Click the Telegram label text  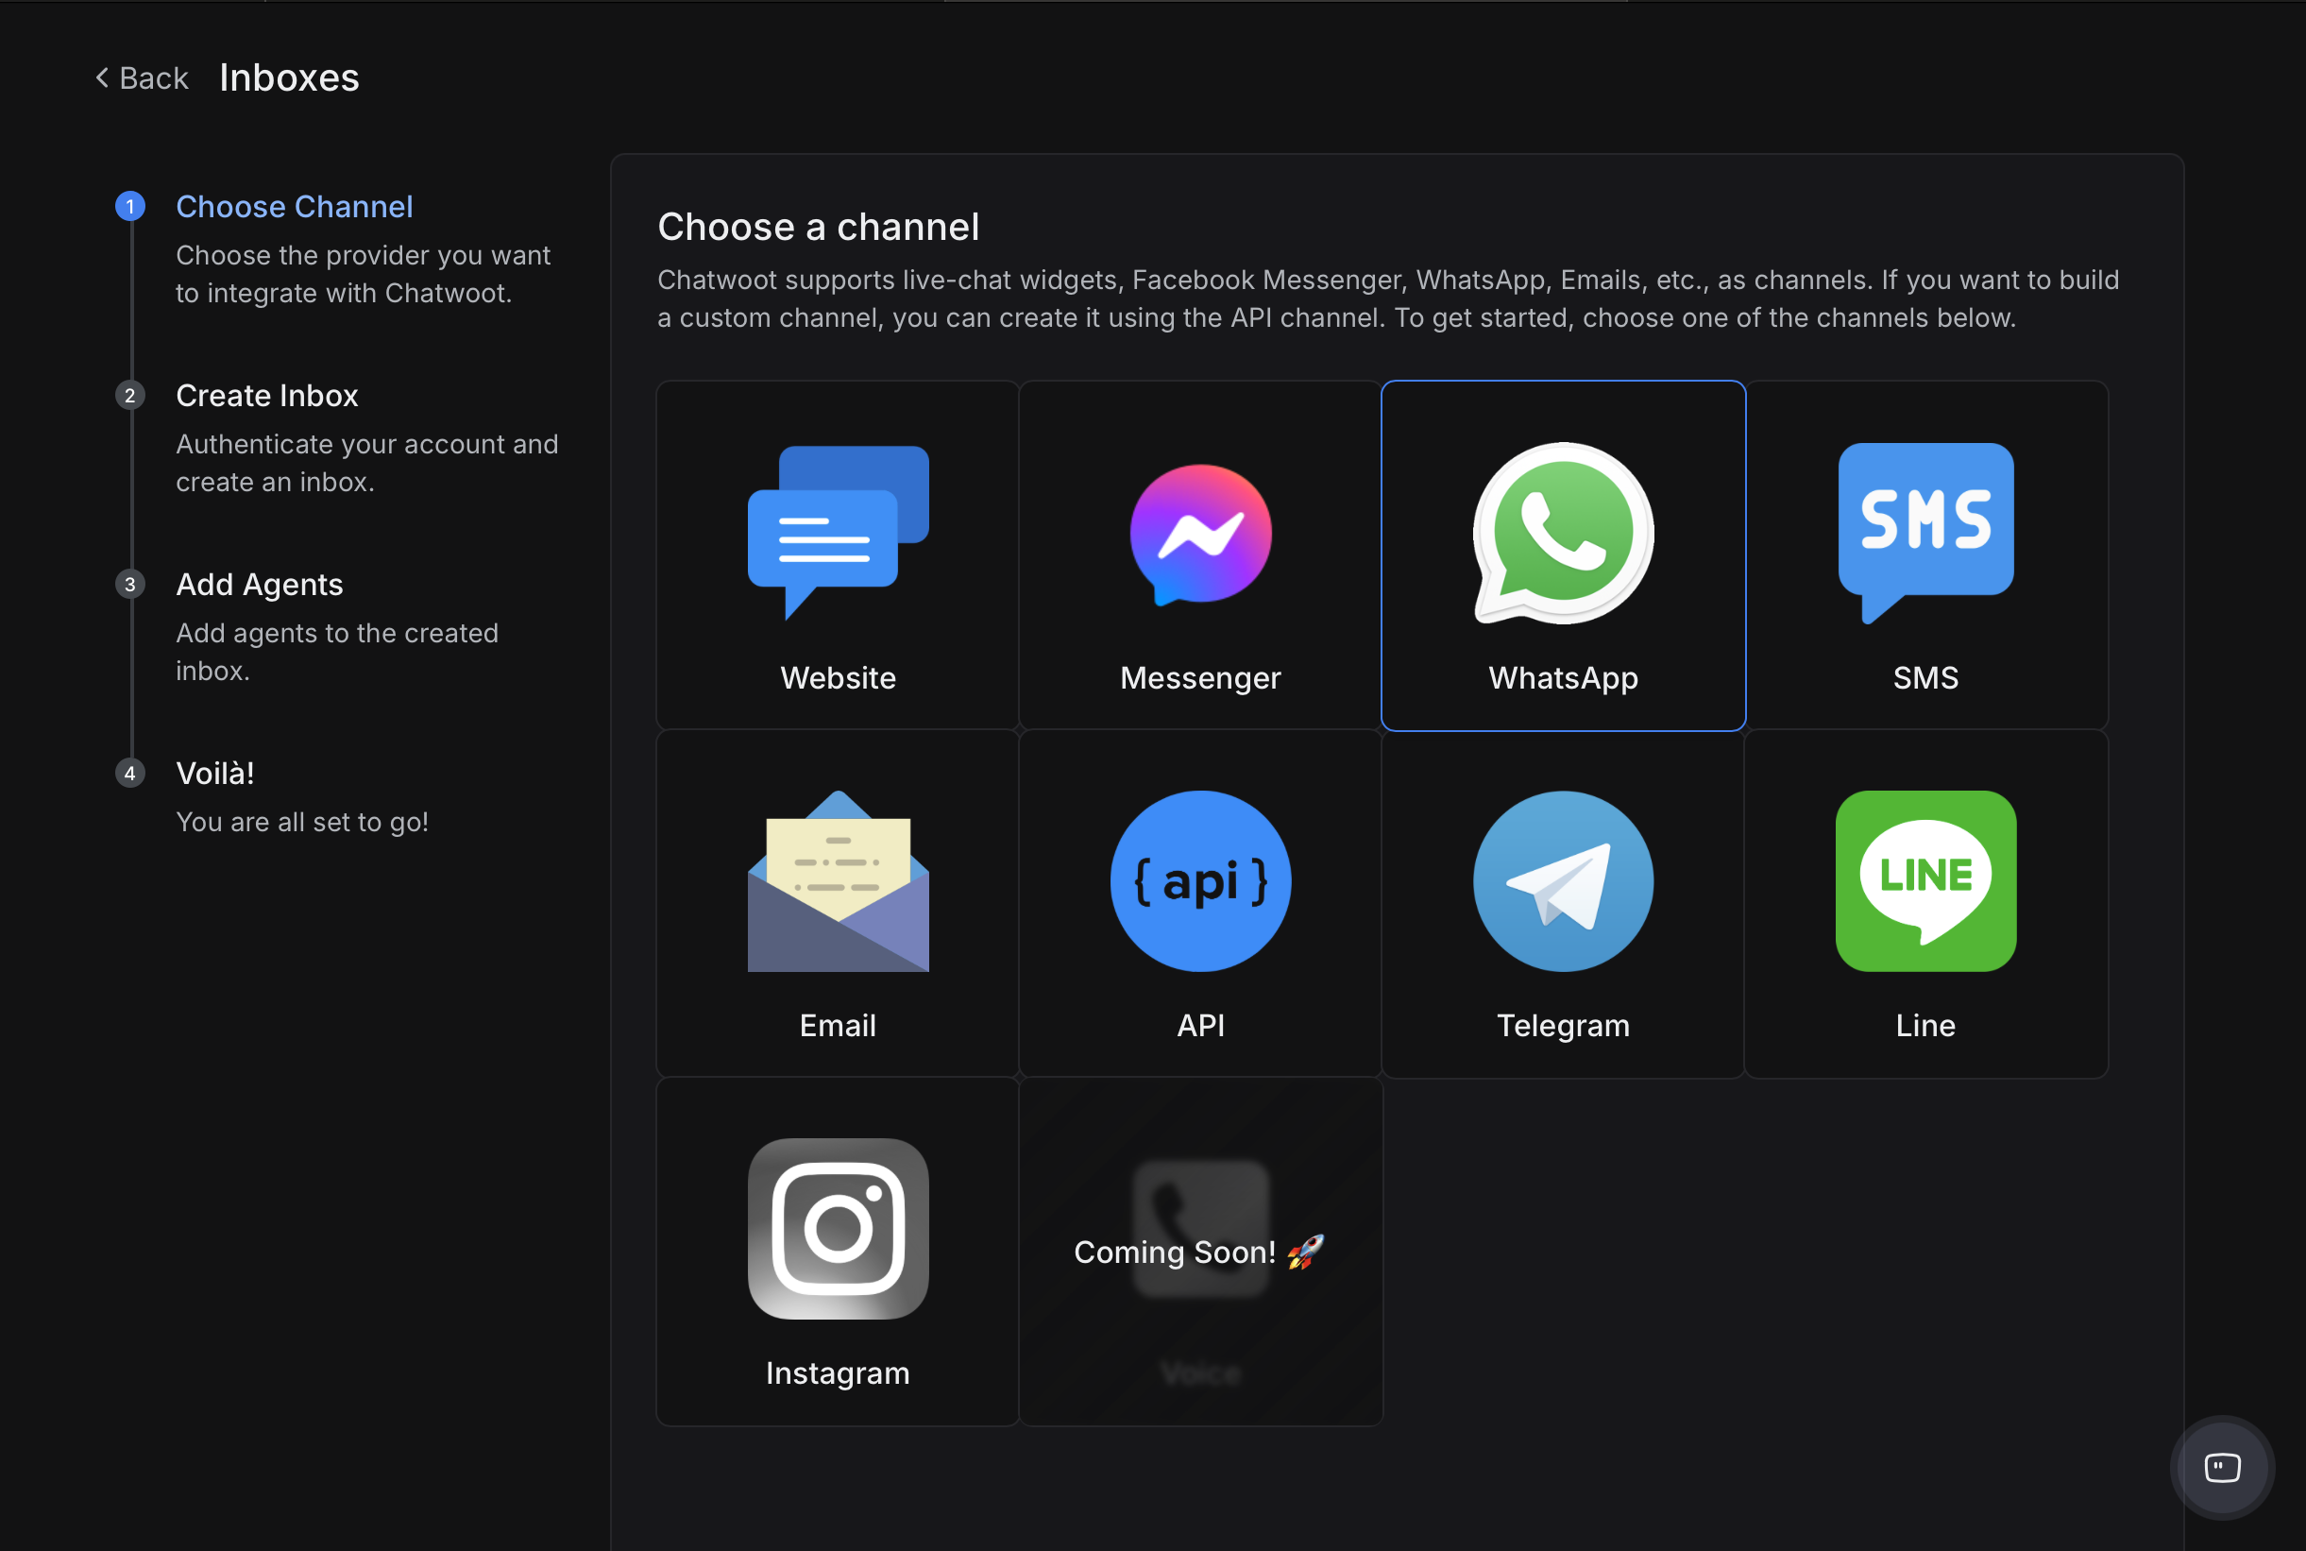click(1564, 1025)
